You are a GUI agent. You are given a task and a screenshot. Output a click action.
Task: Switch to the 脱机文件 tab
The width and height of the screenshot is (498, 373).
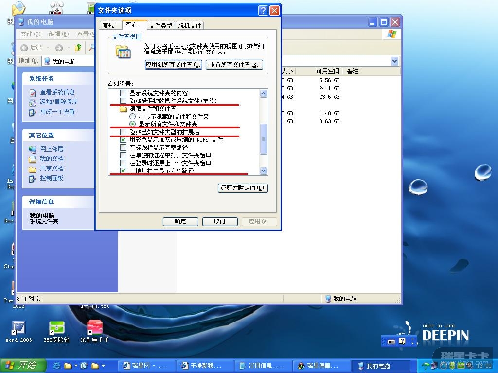coord(190,25)
